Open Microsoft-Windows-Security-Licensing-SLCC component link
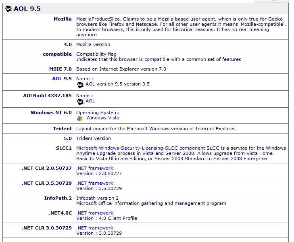Screen dimensions: 294x242 pos(140,148)
